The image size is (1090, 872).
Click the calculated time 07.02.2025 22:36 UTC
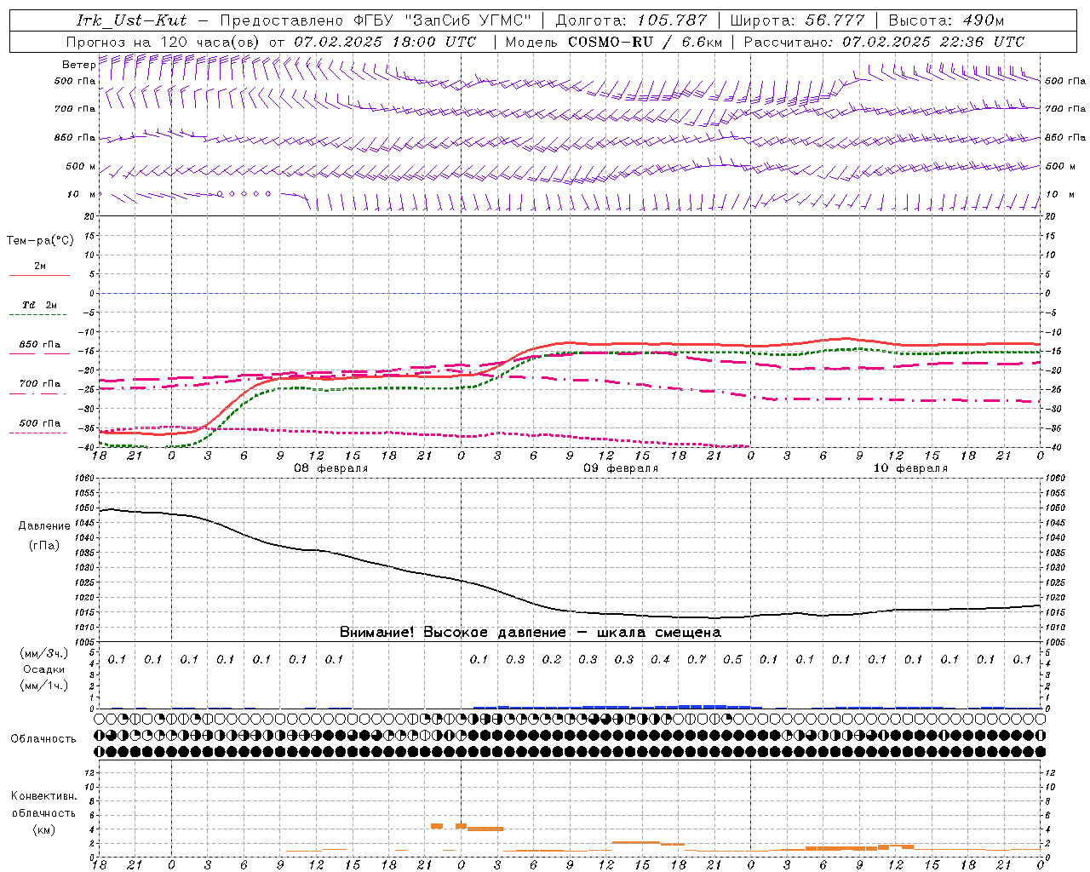click(933, 42)
